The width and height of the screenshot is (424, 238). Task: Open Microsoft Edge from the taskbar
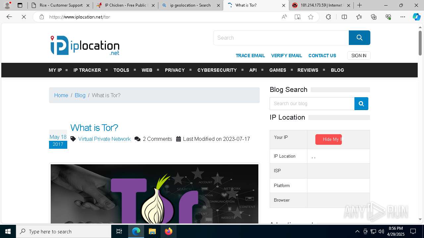pyautogui.click(x=136, y=231)
